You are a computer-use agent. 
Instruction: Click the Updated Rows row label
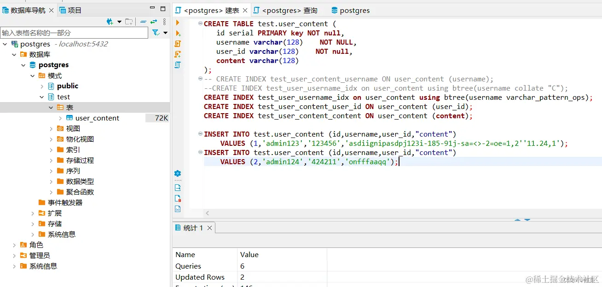(200, 277)
